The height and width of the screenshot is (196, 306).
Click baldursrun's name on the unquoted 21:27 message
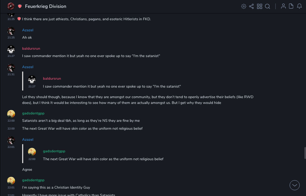31,48
